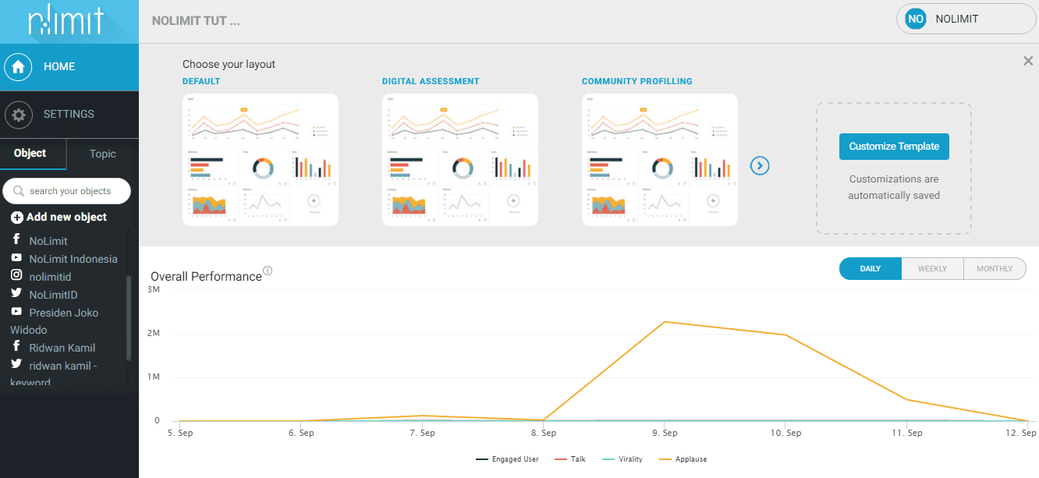Click the Twitter icon beside NoLimitID
This screenshot has width=1039, height=478.
point(16,294)
